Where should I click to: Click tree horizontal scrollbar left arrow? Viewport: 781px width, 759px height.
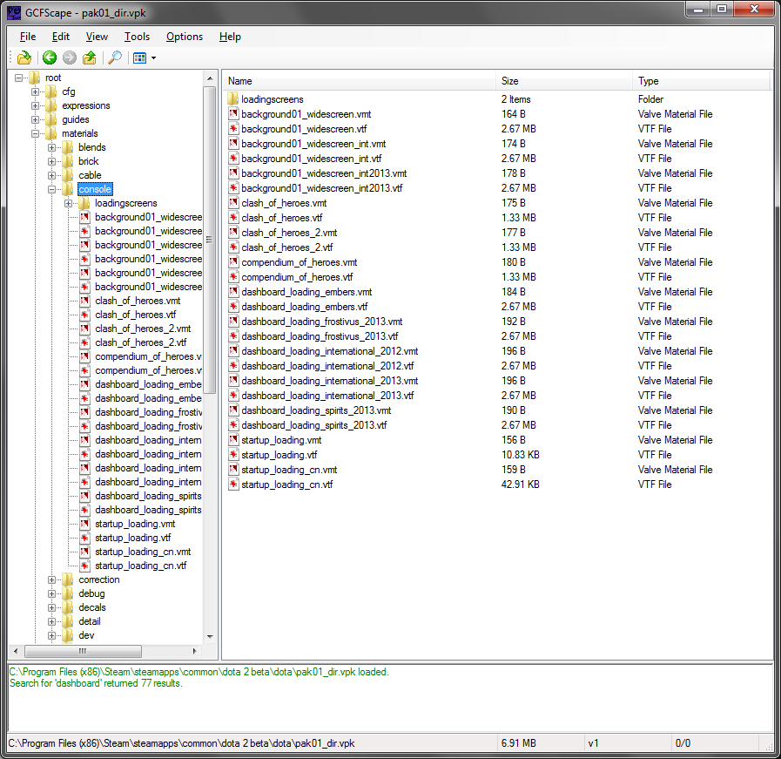click(16, 651)
